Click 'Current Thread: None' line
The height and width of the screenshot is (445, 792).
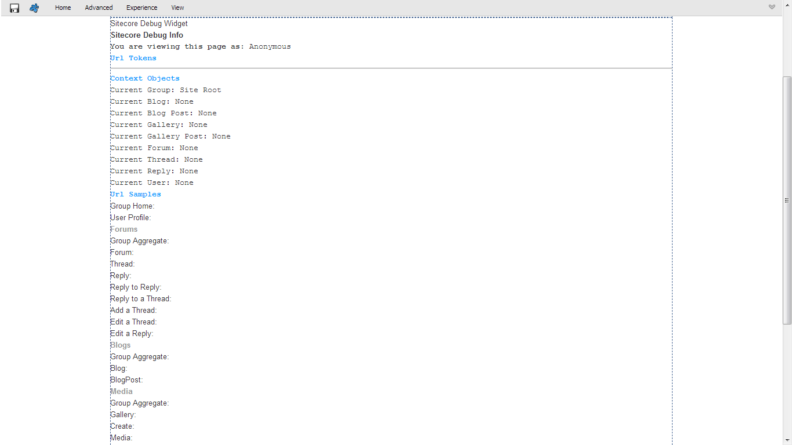[x=157, y=159]
